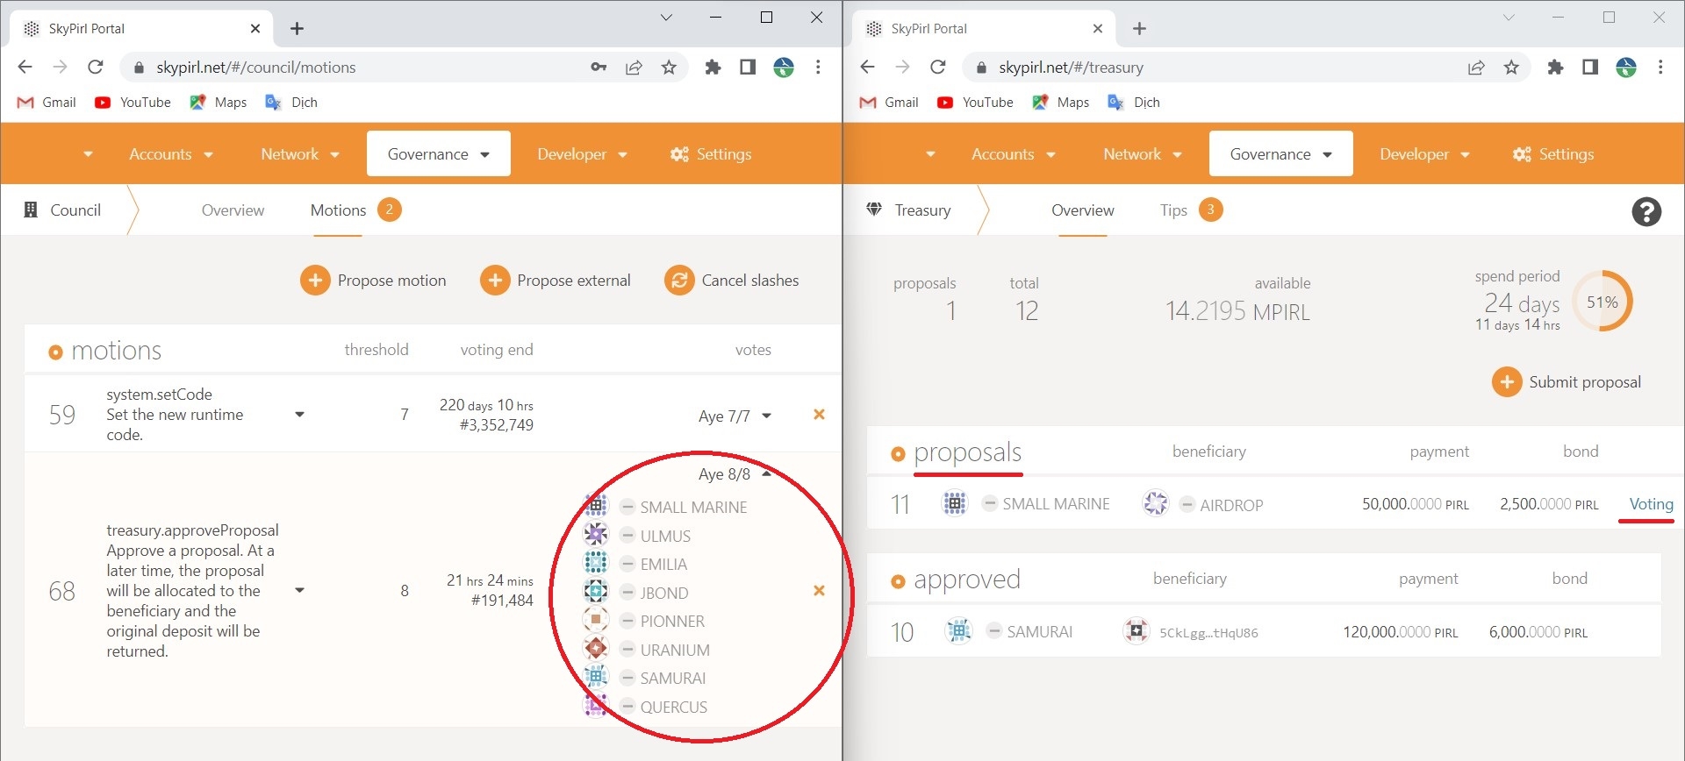Viewport: 1685px width, 761px height.
Task: Switch to the Tips tab
Action: [1173, 210]
